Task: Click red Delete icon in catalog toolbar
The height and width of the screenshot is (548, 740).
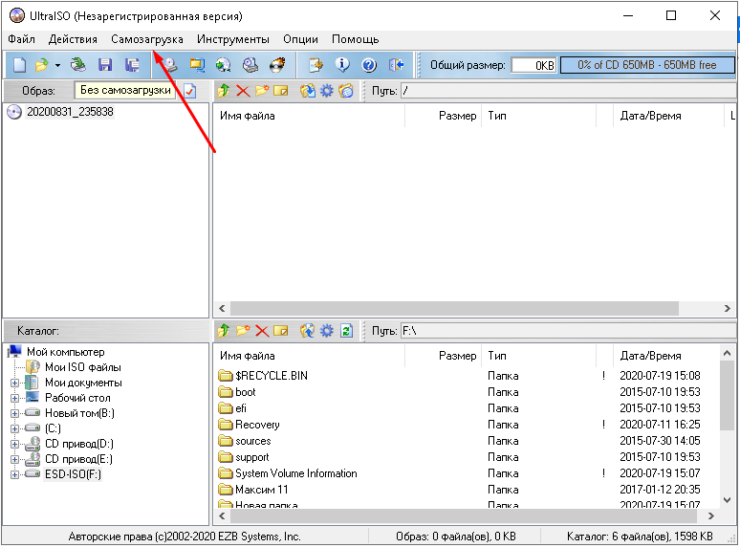Action: coord(262,331)
